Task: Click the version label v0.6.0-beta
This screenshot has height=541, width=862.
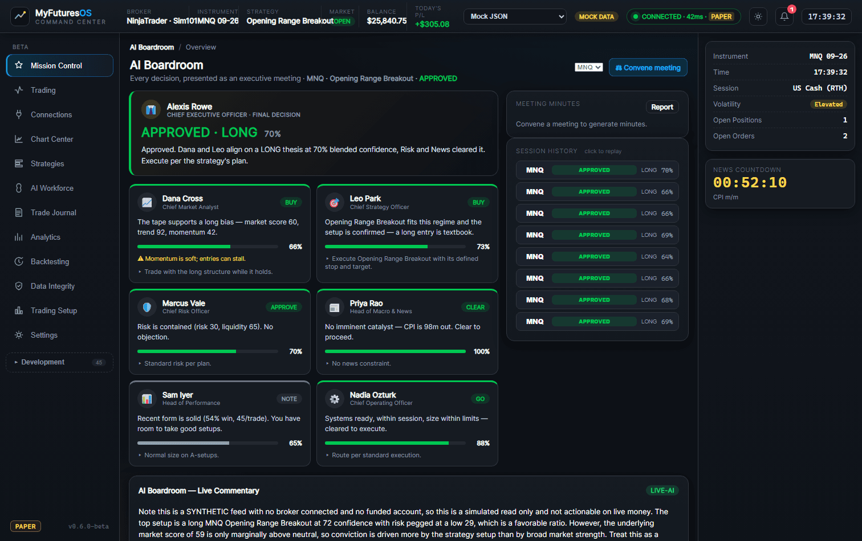Action: (x=88, y=526)
